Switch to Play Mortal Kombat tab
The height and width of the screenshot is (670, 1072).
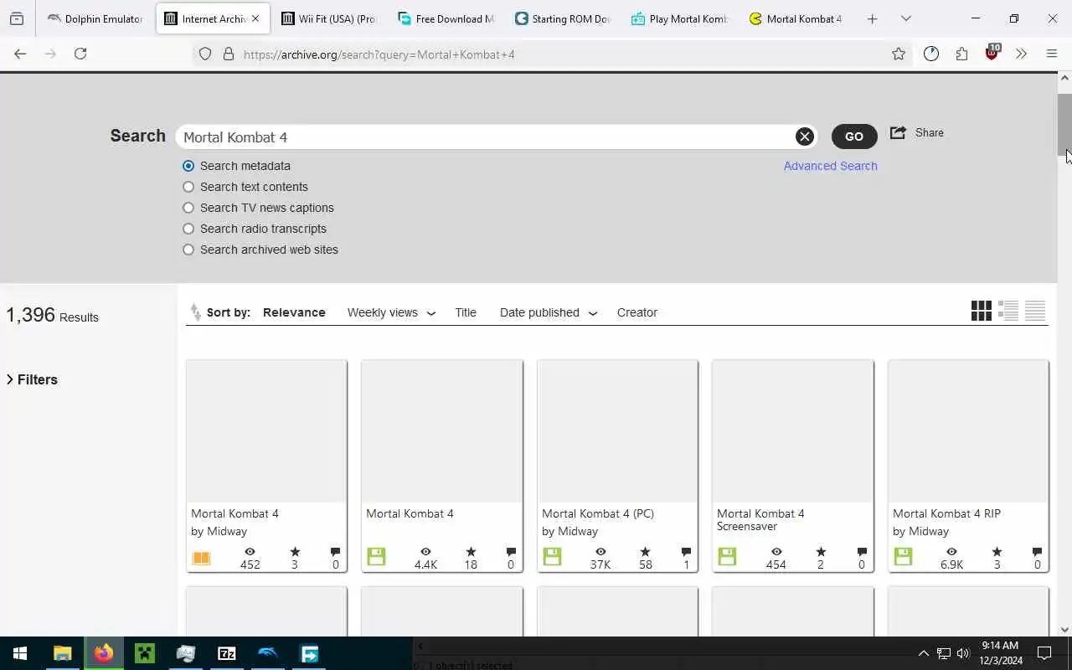(679, 18)
